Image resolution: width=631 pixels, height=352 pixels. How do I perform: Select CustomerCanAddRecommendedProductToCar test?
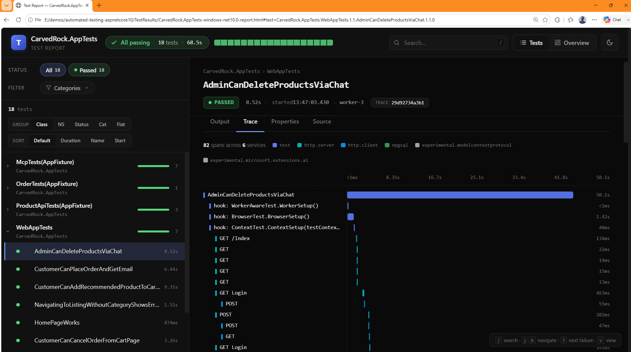point(95,287)
